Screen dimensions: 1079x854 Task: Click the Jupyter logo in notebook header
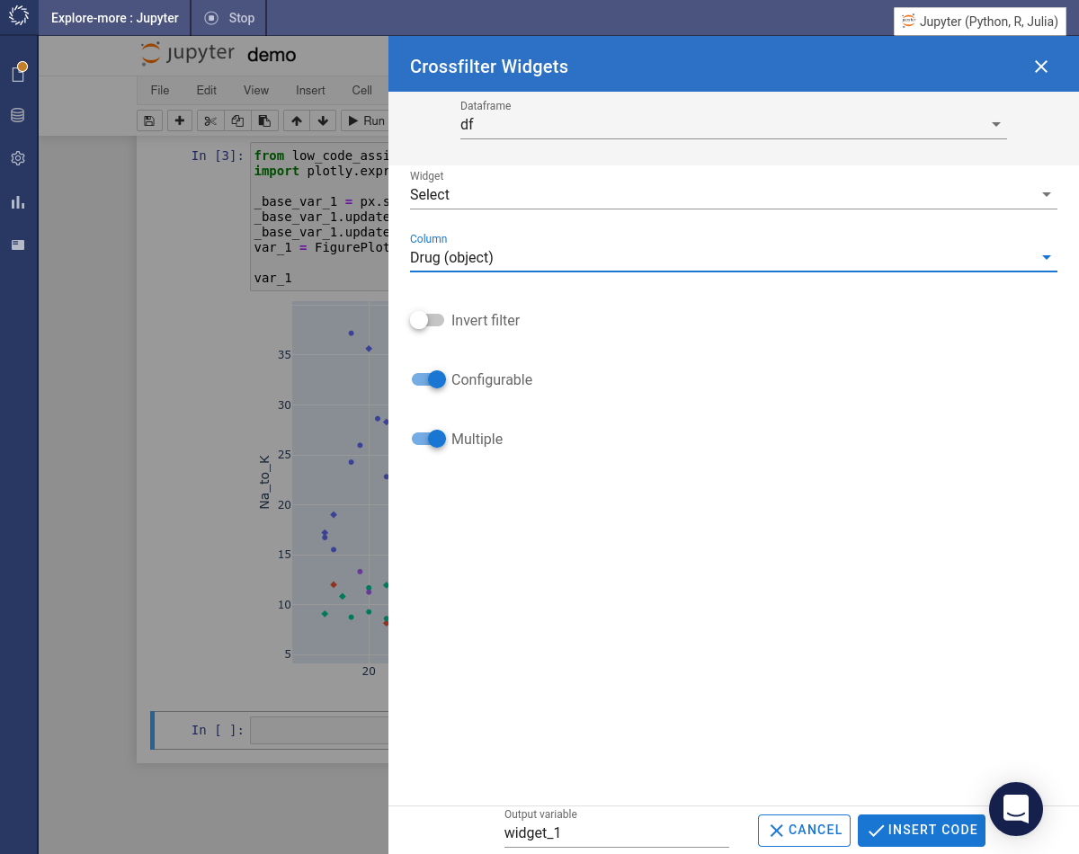point(188,54)
